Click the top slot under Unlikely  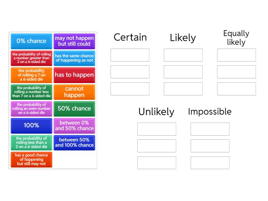tap(157, 129)
